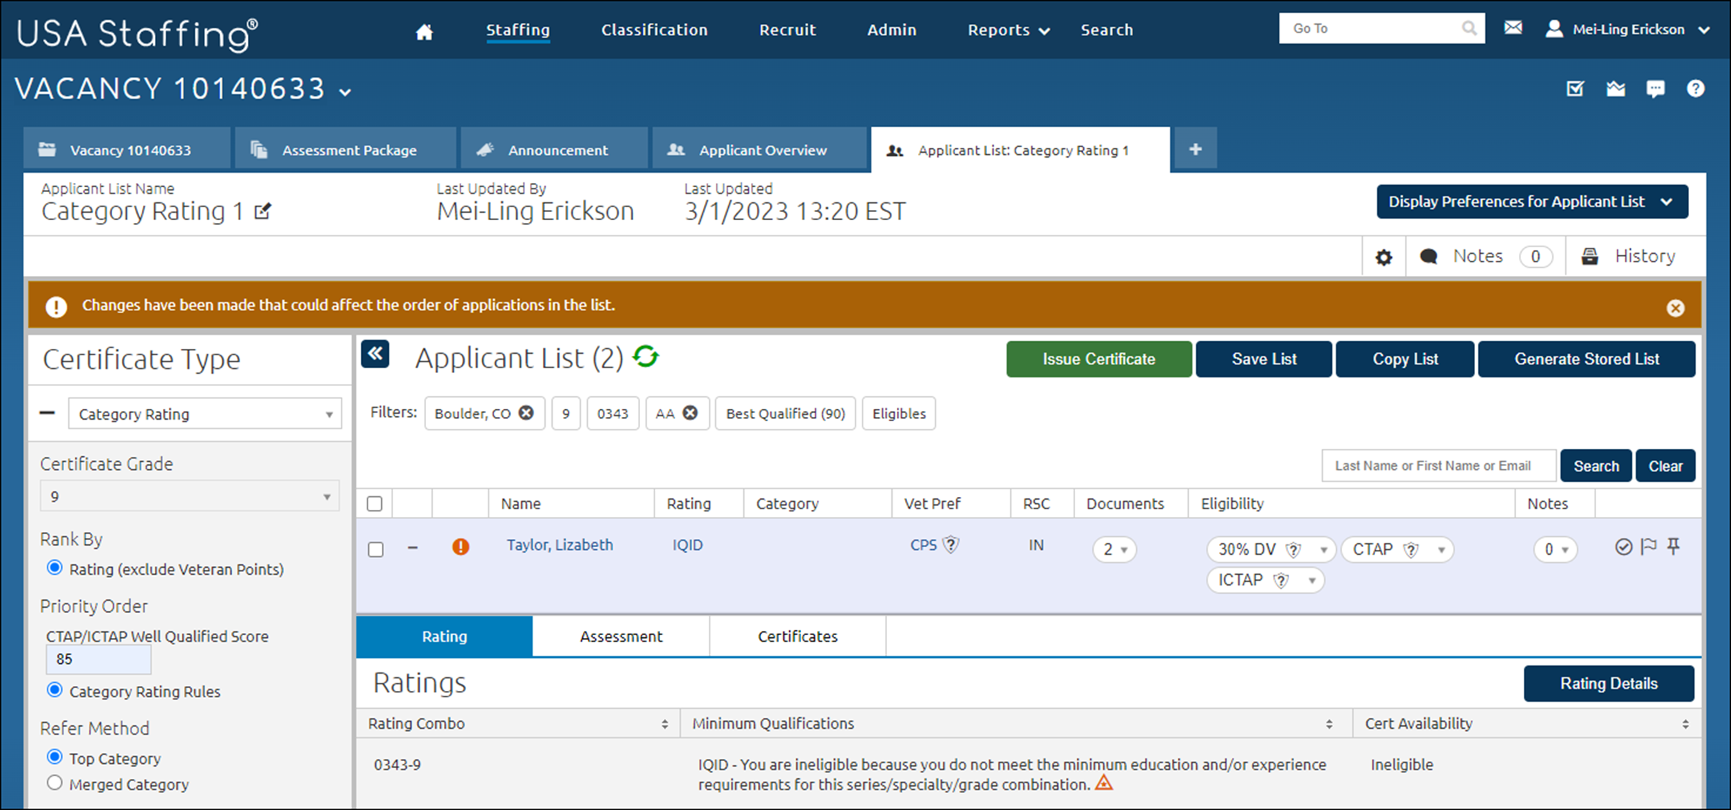Image resolution: width=1731 pixels, height=810 pixels.
Task: Open the Staffing menu
Action: [x=518, y=30]
